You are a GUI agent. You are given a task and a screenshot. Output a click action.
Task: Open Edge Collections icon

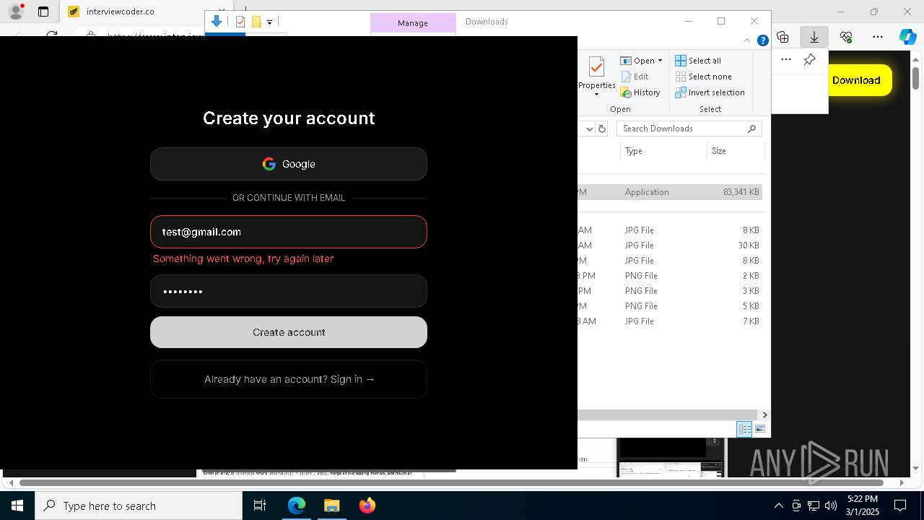pos(783,37)
